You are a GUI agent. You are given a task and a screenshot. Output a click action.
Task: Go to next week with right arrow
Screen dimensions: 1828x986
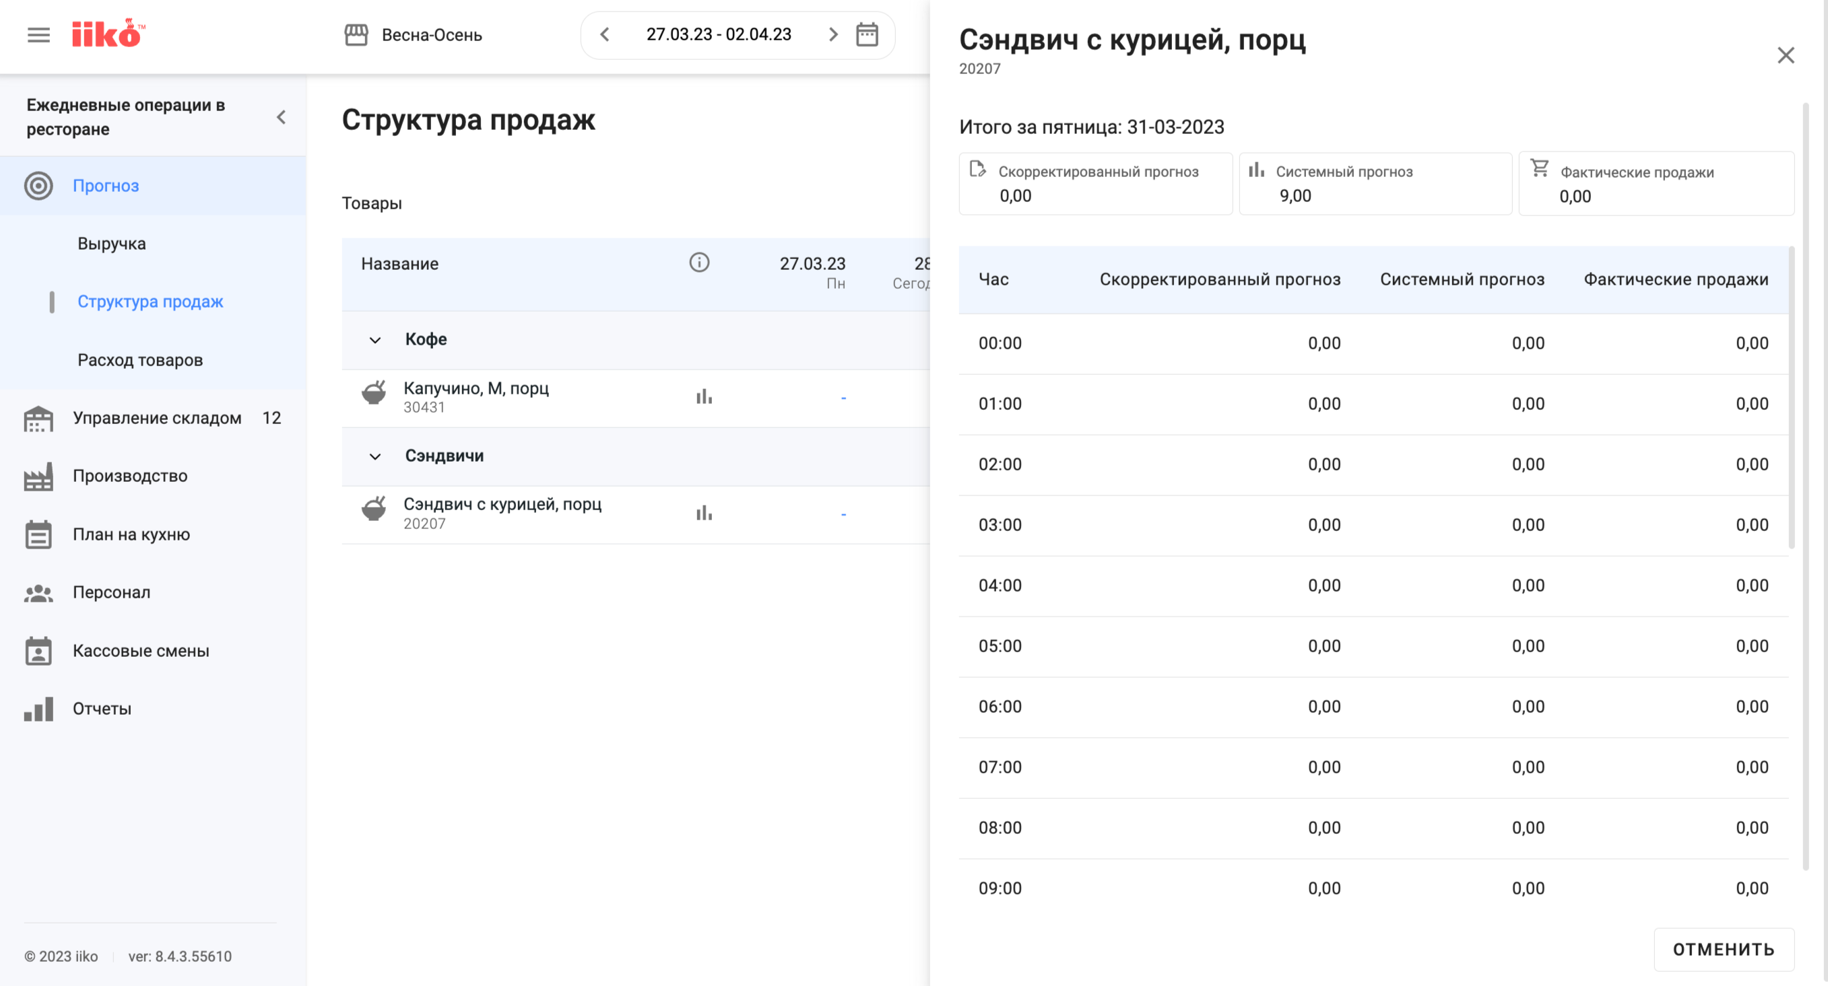[833, 35]
